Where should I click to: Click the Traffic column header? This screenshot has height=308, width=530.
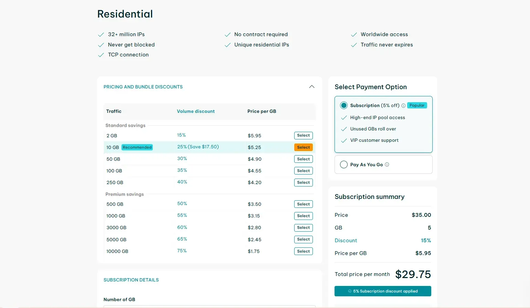click(114, 111)
